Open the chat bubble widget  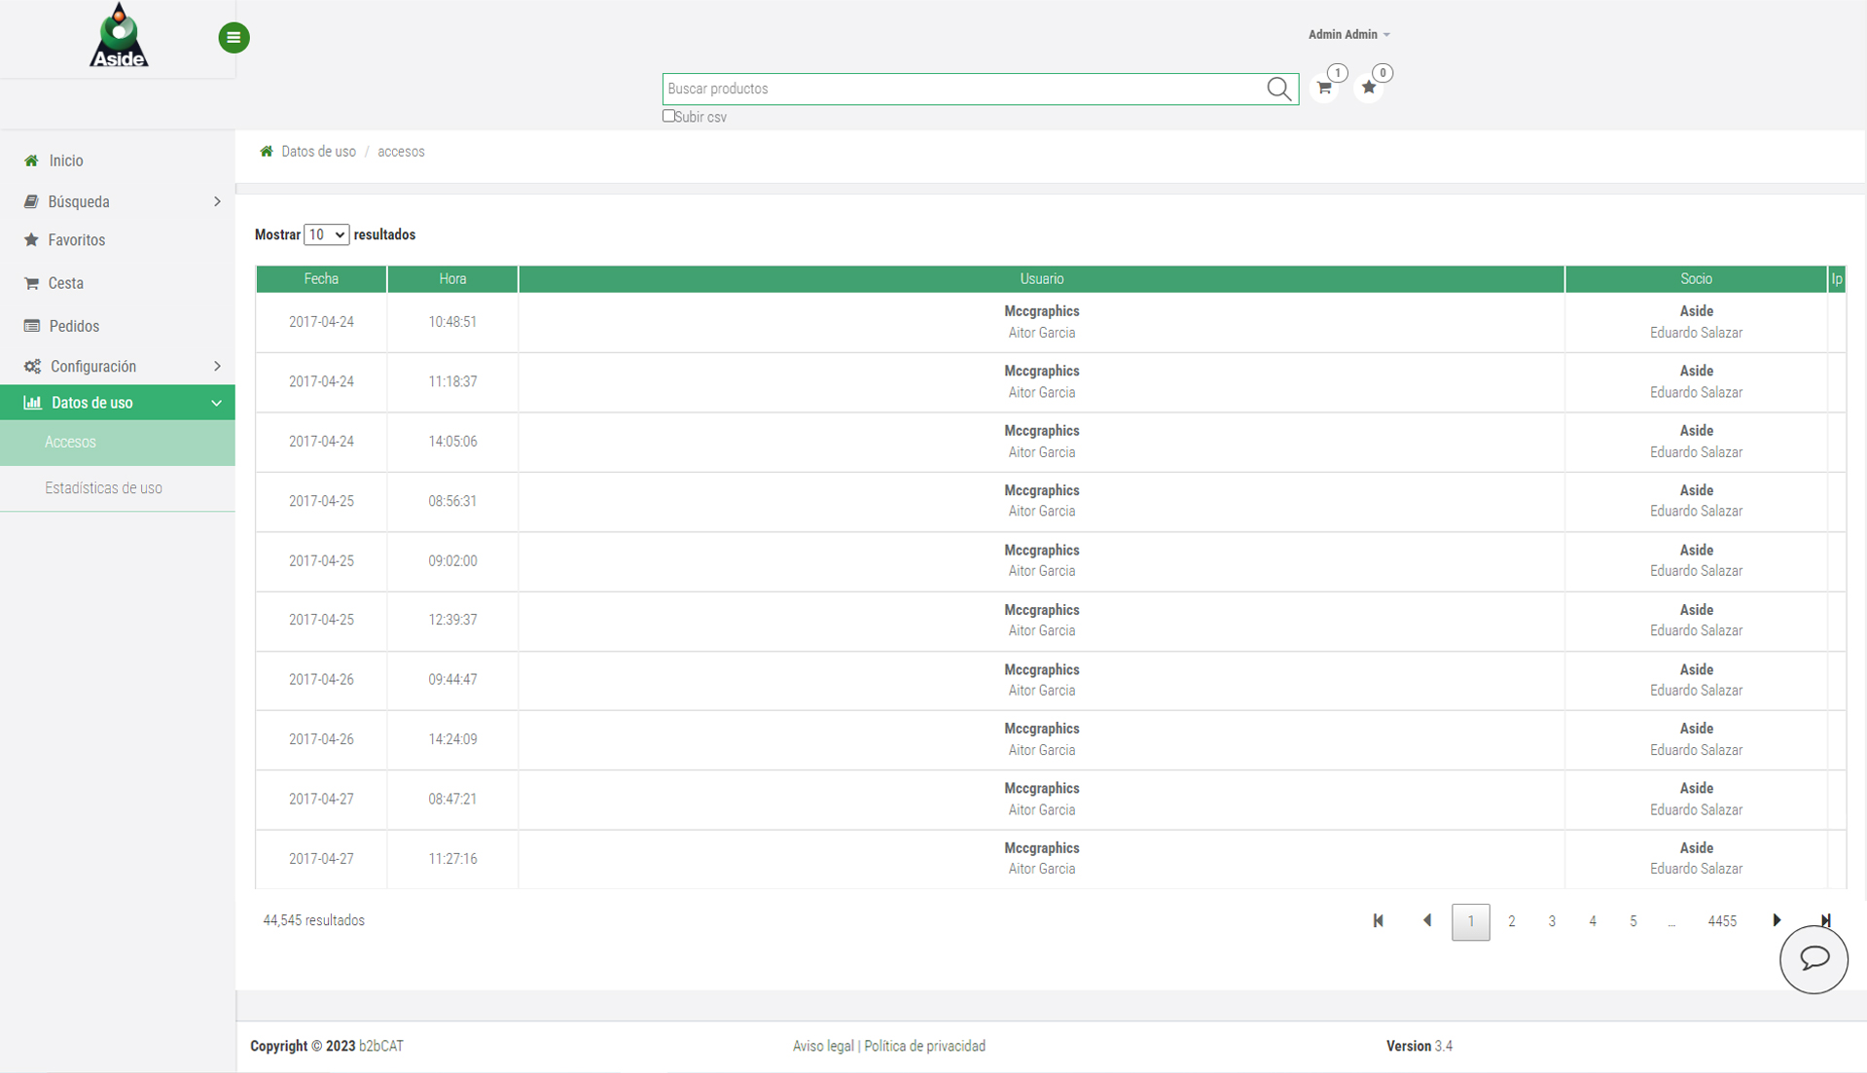(x=1813, y=959)
